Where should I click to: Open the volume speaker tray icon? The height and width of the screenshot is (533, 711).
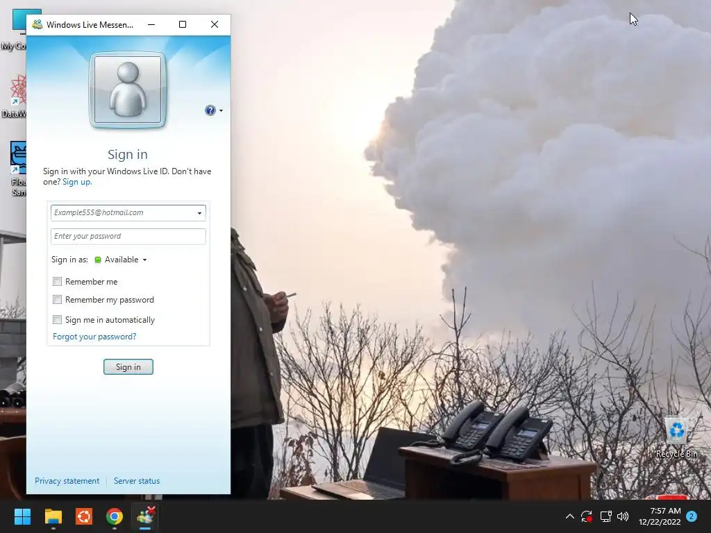(623, 516)
